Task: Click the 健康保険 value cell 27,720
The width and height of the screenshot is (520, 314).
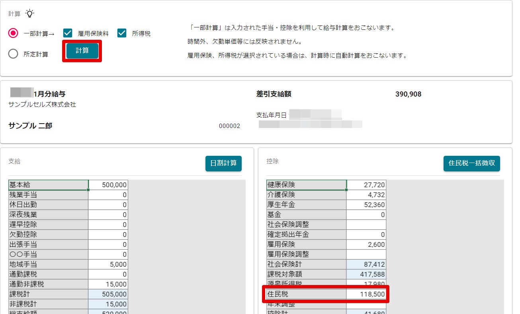Action: click(x=366, y=185)
